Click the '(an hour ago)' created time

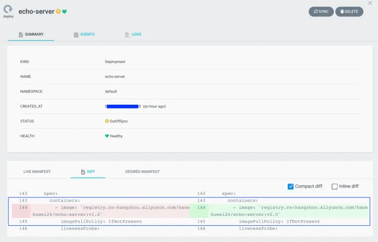pyautogui.click(x=154, y=106)
